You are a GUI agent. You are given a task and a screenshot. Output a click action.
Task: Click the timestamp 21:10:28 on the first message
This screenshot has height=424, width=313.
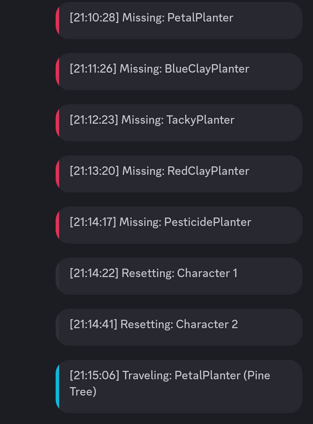[x=93, y=18]
